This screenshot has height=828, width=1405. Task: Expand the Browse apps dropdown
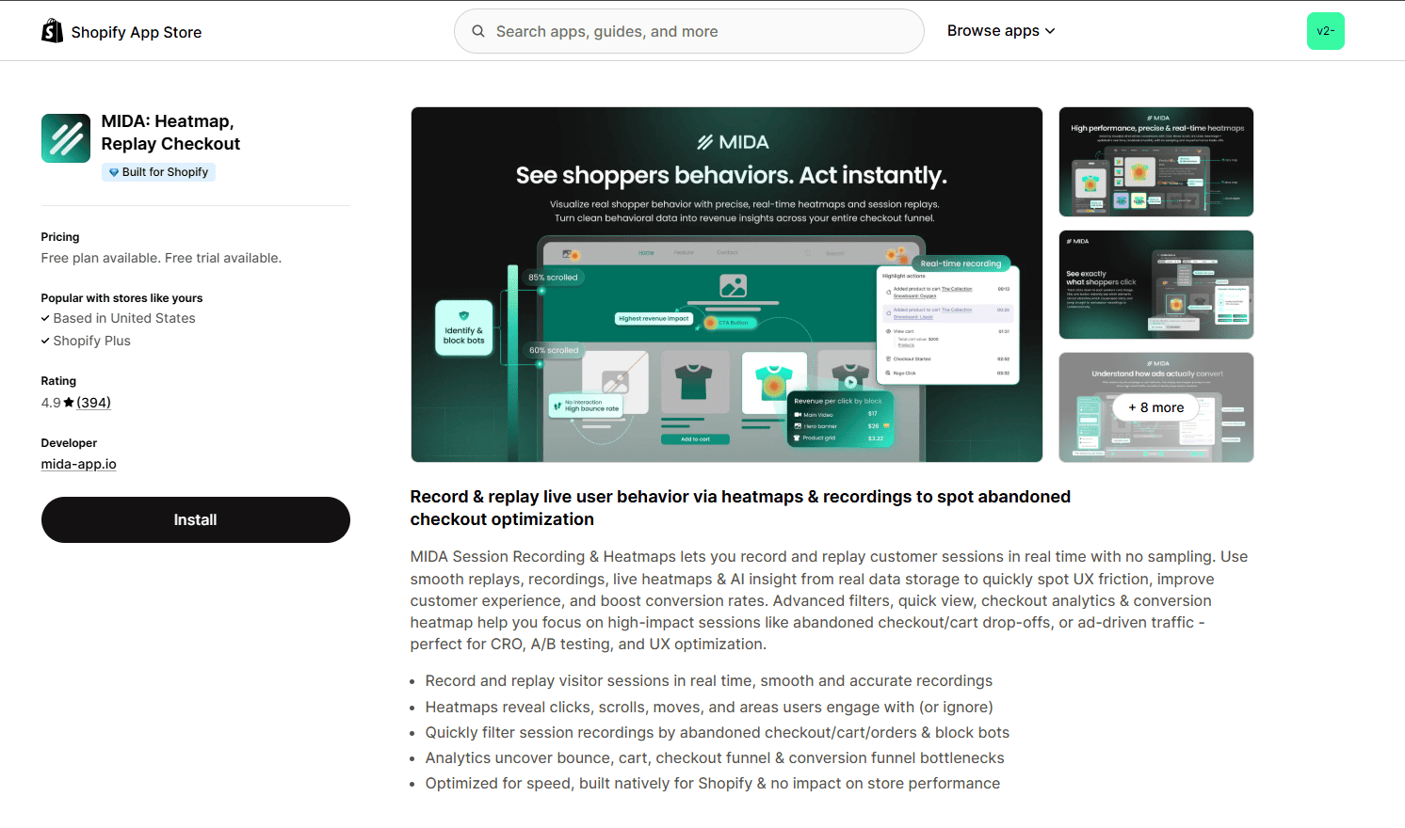coord(1001,31)
